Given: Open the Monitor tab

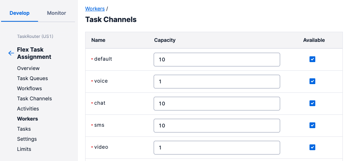Looking at the screenshot, I should click(x=57, y=13).
